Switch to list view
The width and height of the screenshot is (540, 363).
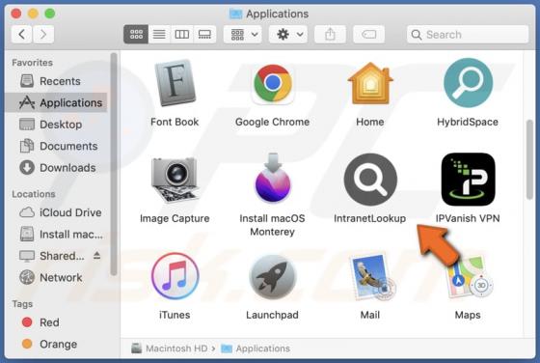pos(159,34)
